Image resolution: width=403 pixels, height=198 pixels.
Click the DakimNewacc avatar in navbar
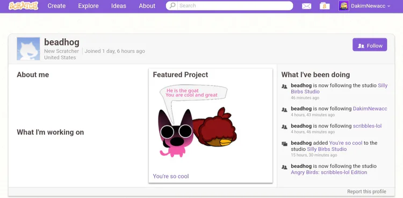pyautogui.click(x=344, y=6)
